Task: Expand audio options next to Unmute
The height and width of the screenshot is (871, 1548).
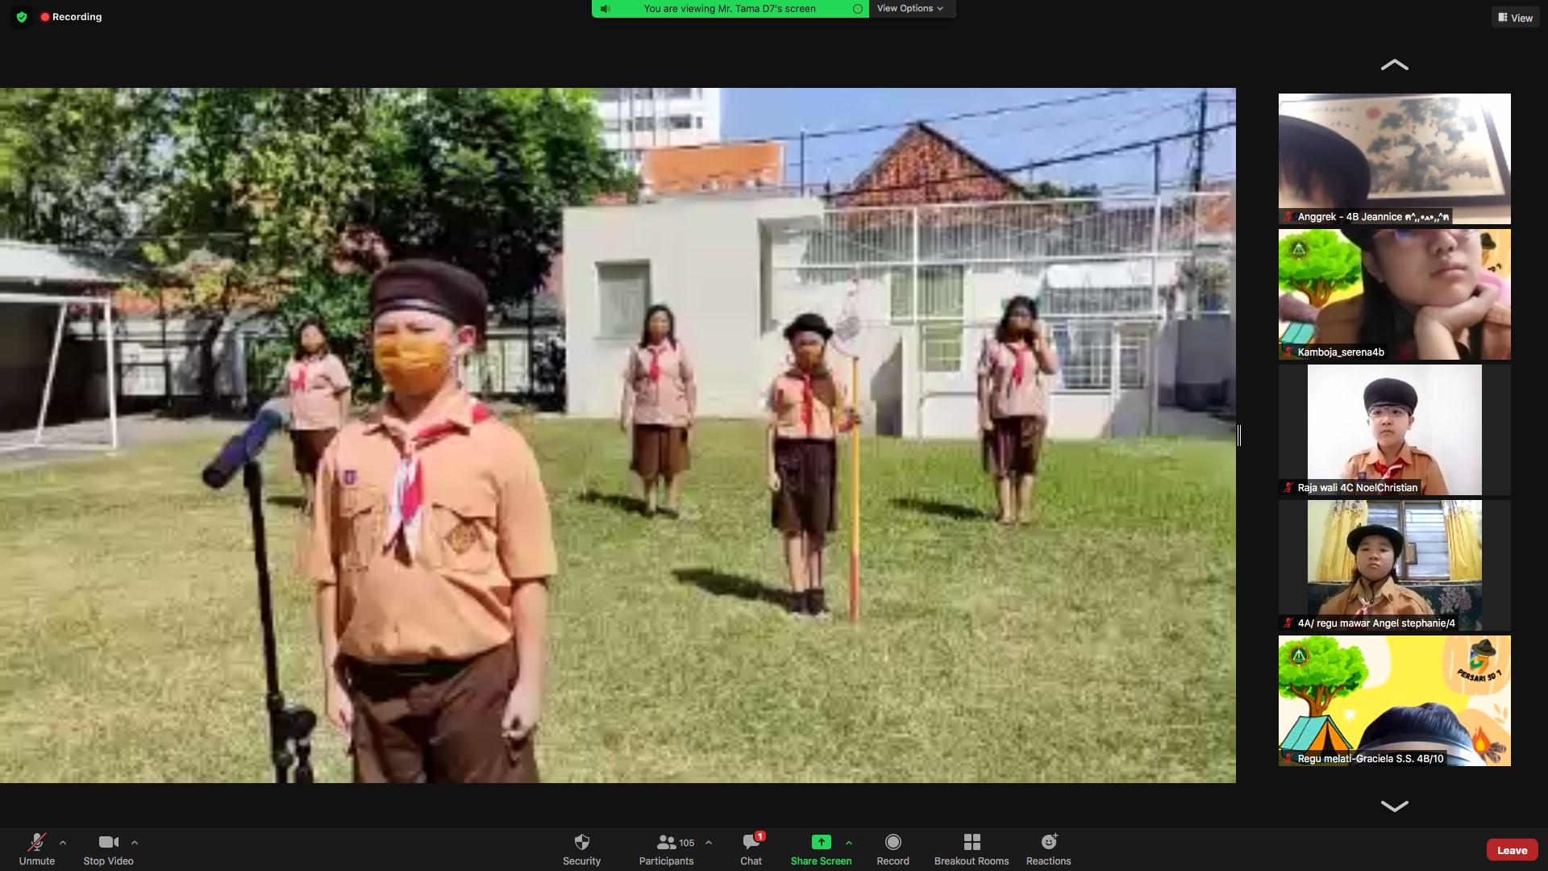Action: 63,843
